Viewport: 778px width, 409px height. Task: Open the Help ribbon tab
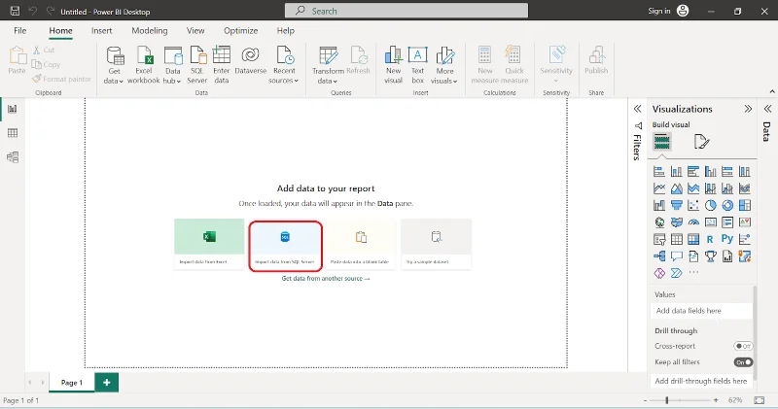click(285, 31)
